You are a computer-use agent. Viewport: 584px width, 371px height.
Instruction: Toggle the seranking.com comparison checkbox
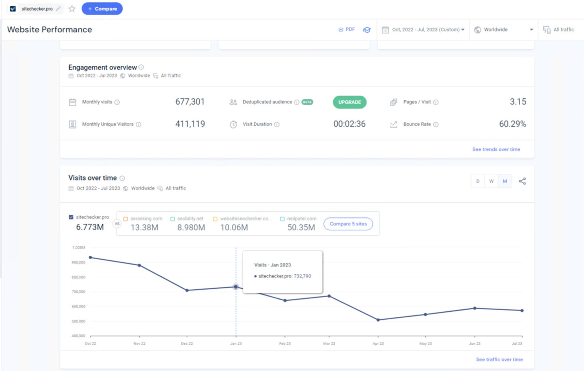(x=125, y=219)
